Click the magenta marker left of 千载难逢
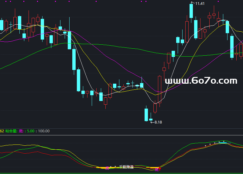 point(107,168)
